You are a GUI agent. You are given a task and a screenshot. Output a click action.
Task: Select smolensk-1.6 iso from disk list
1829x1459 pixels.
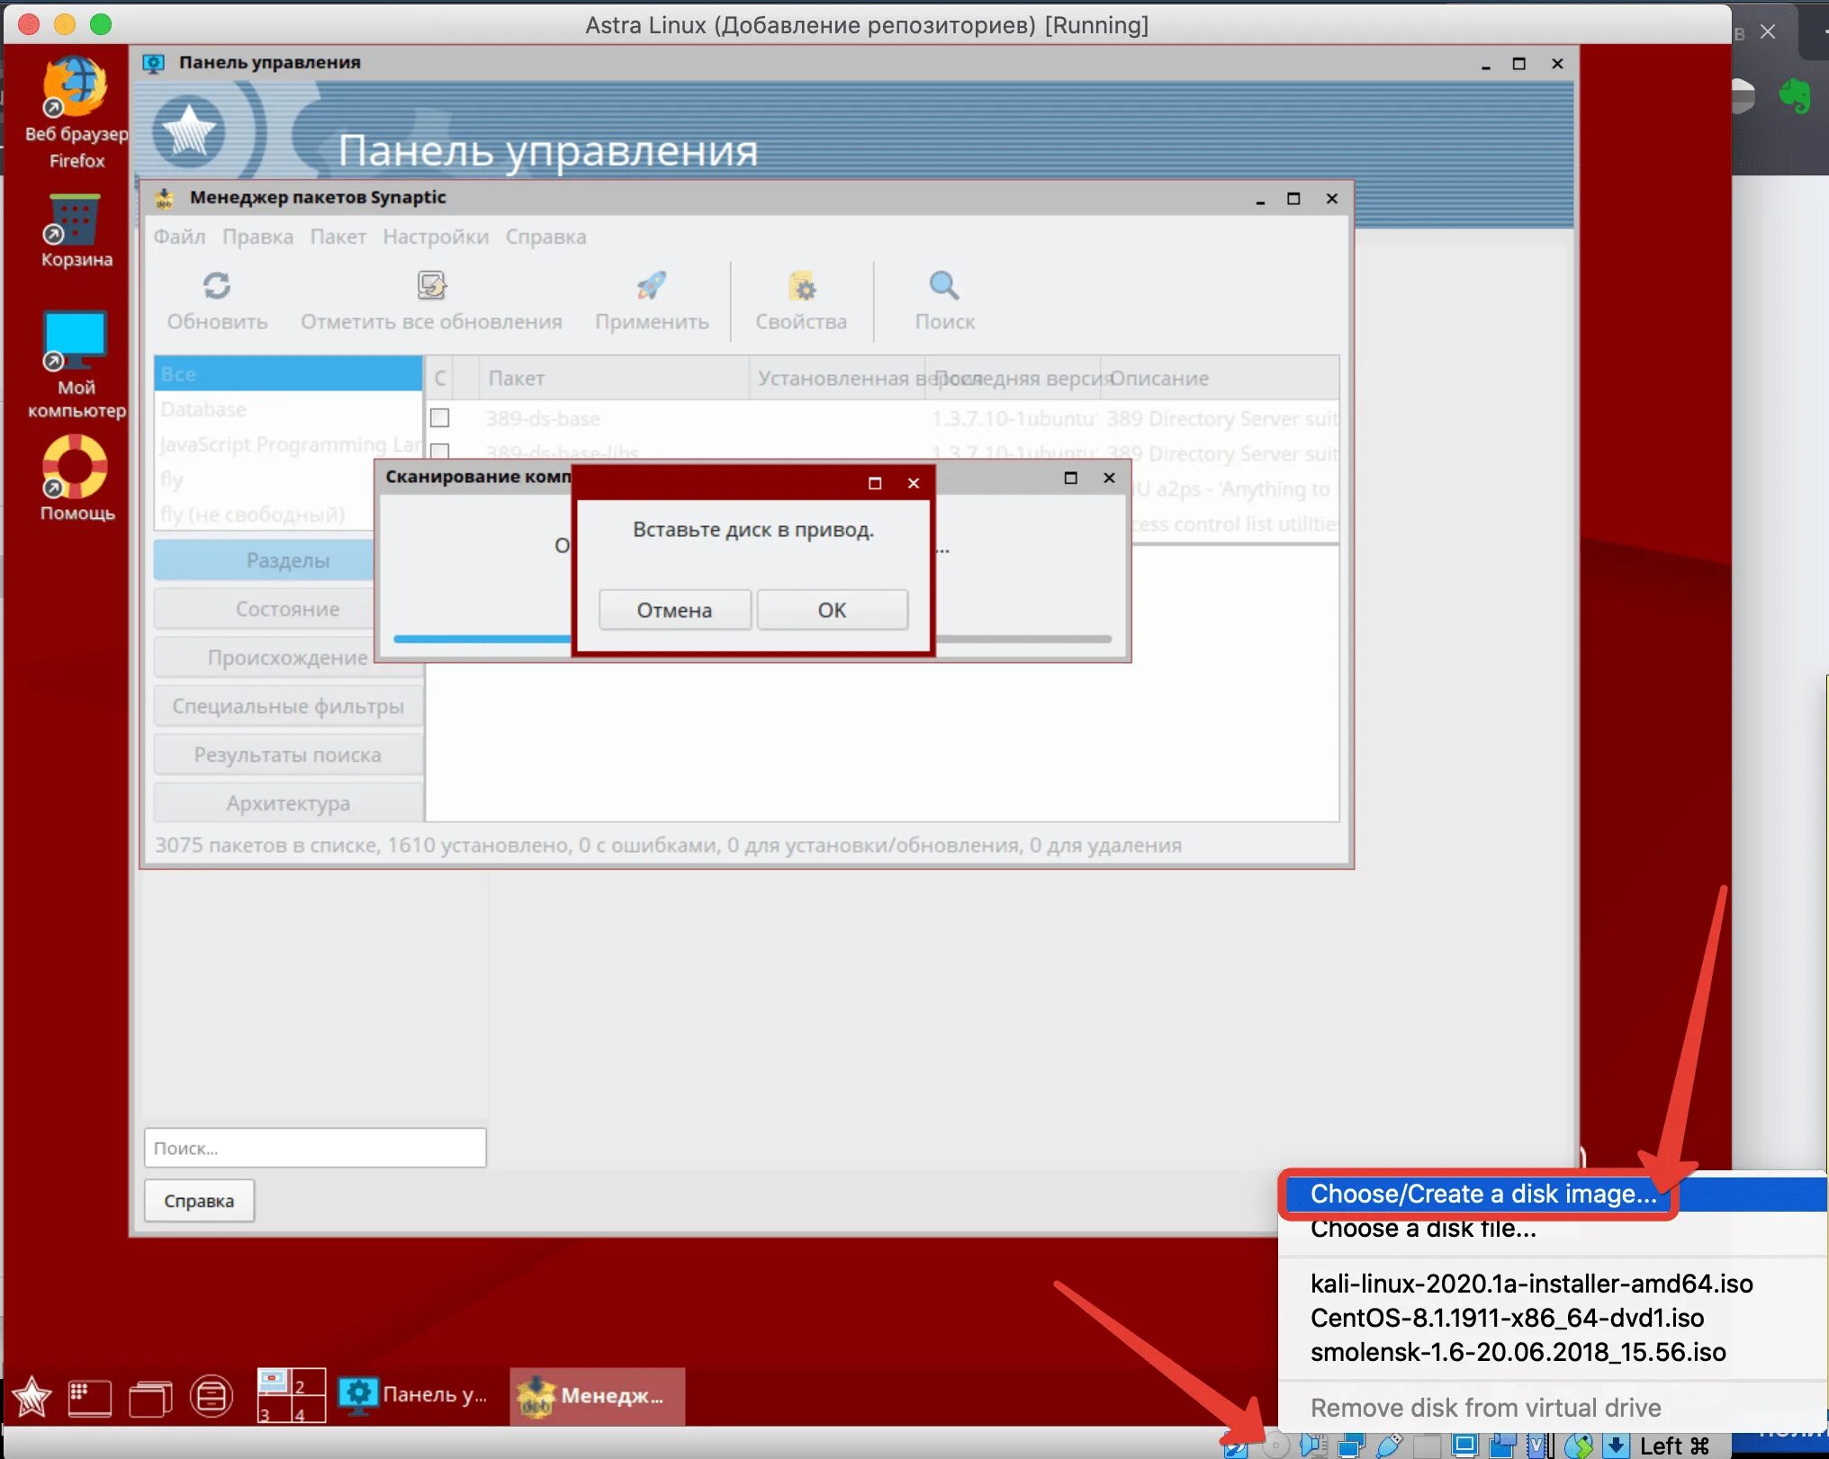point(1518,1352)
